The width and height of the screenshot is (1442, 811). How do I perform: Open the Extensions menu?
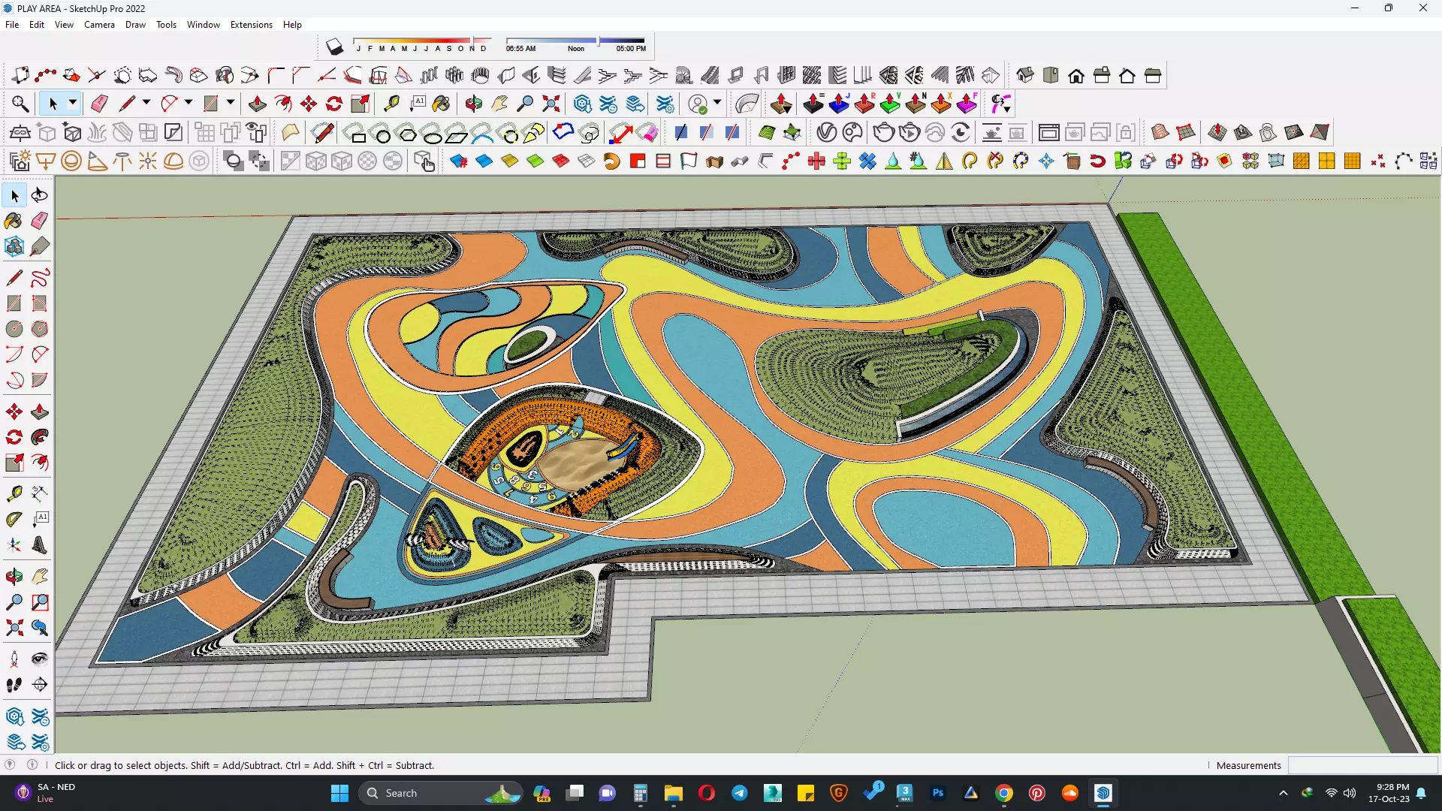[x=251, y=25]
